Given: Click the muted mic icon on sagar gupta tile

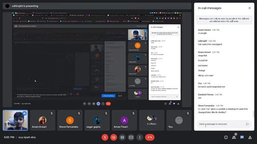Looking at the screenshot, I should [x=106, y=113].
